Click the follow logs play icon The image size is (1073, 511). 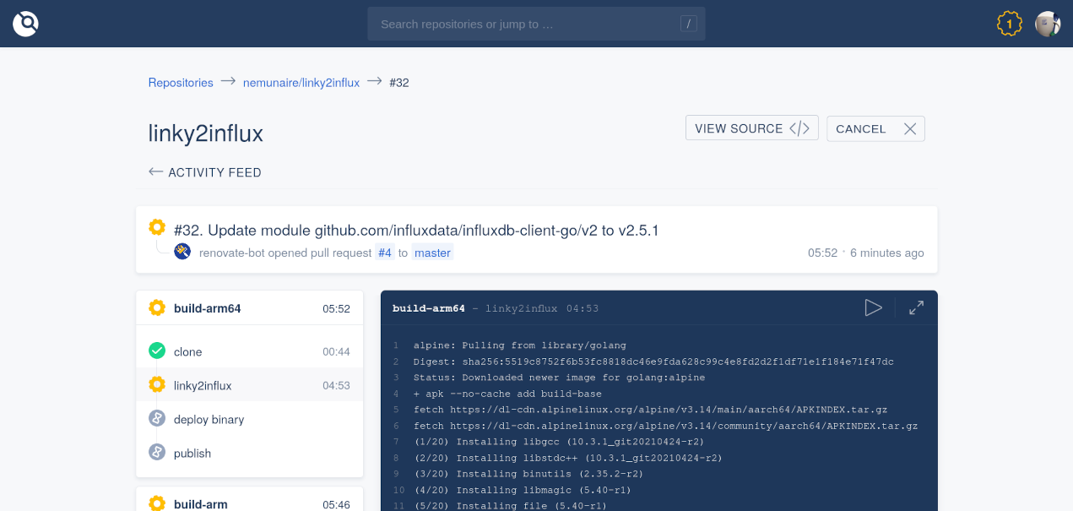click(x=873, y=308)
